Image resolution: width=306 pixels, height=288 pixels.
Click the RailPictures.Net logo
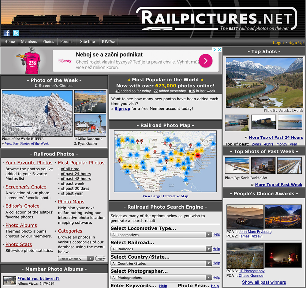point(216,19)
